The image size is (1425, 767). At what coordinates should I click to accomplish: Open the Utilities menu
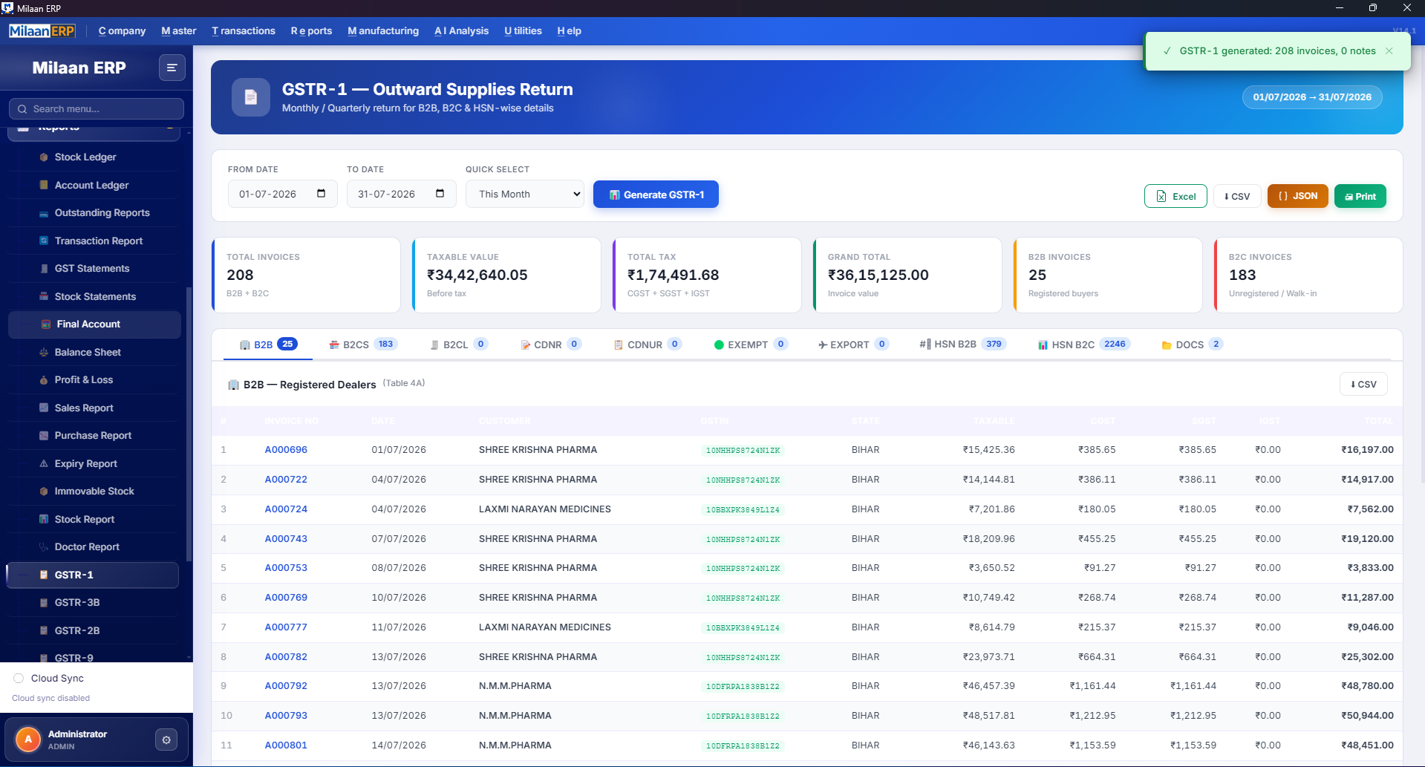(523, 31)
